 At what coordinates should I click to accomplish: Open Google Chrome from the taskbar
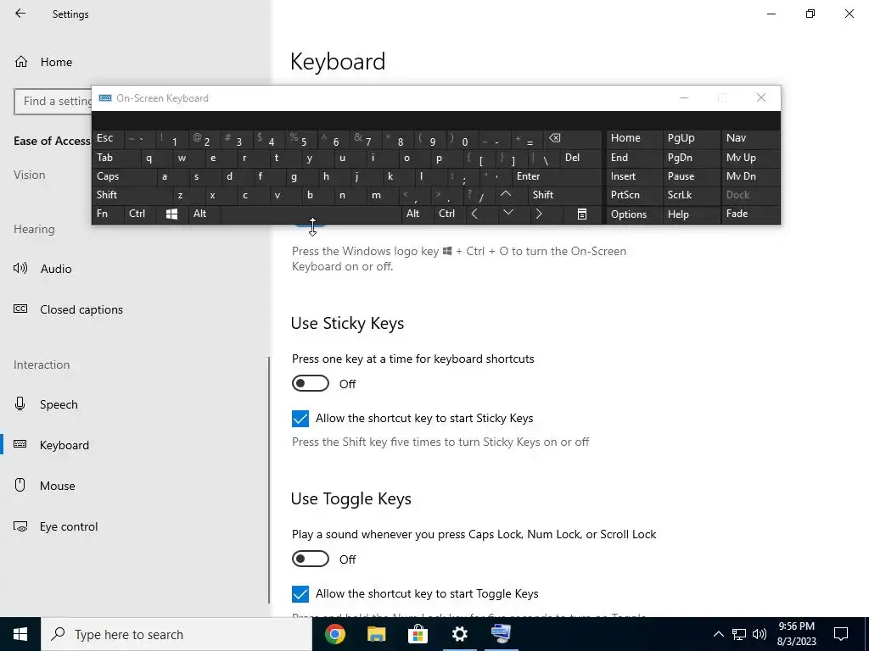[334, 634]
